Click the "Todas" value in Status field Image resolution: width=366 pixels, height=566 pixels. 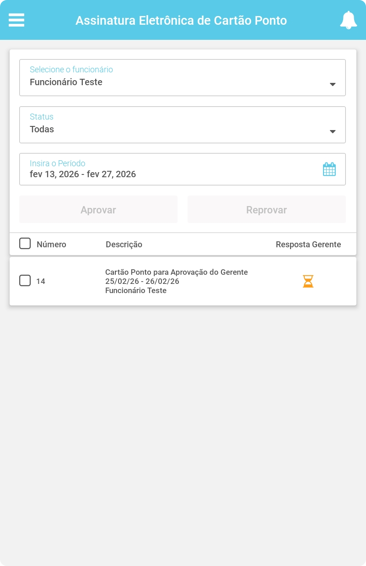click(x=42, y=130)
